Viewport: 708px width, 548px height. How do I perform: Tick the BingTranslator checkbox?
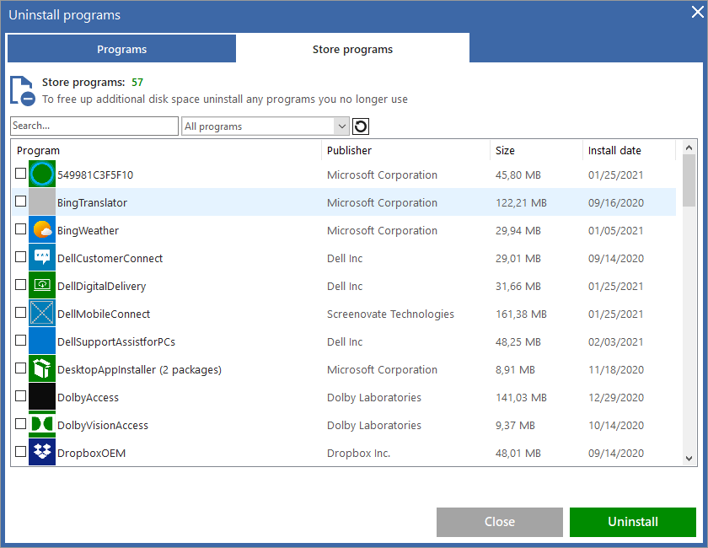coord(21,201)
